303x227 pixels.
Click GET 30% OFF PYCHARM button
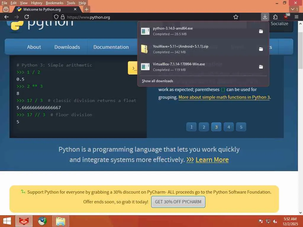[178, 202]
